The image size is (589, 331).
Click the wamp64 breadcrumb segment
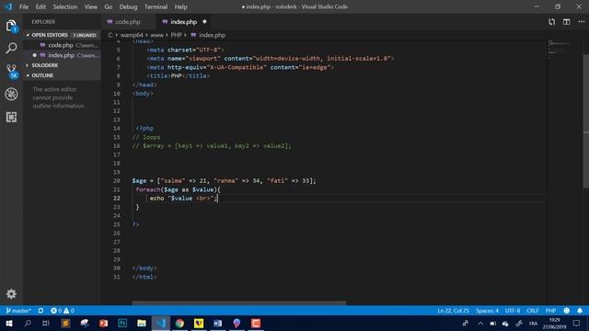pyautogui.click(x=132, y=35)
